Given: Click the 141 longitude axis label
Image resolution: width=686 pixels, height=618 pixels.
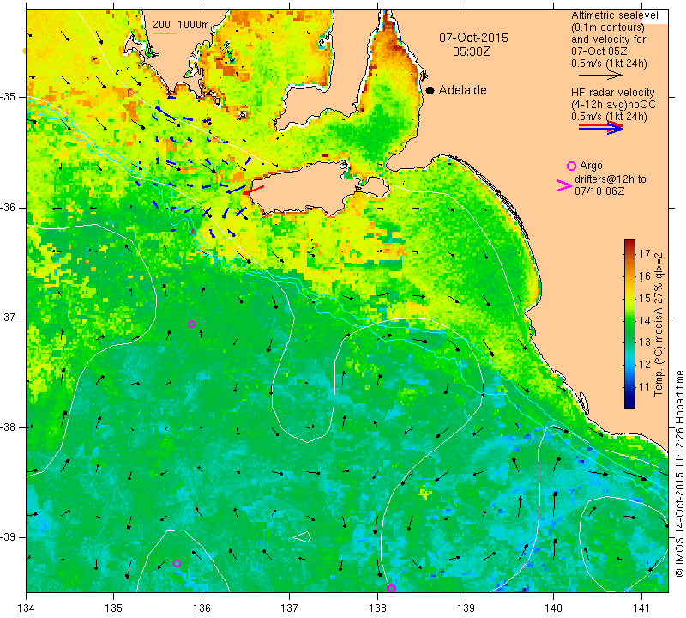Looking at the screenshot, I should (641, 609).
